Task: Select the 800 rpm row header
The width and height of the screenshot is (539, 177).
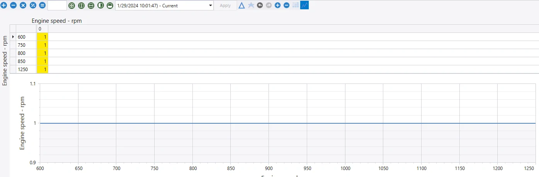Action: click(x=26, y=53)
